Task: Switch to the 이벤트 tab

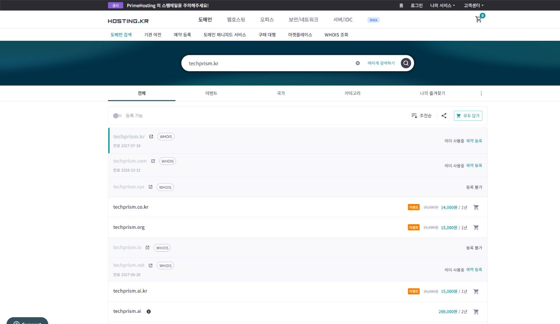Action: (x=211, y=93)
